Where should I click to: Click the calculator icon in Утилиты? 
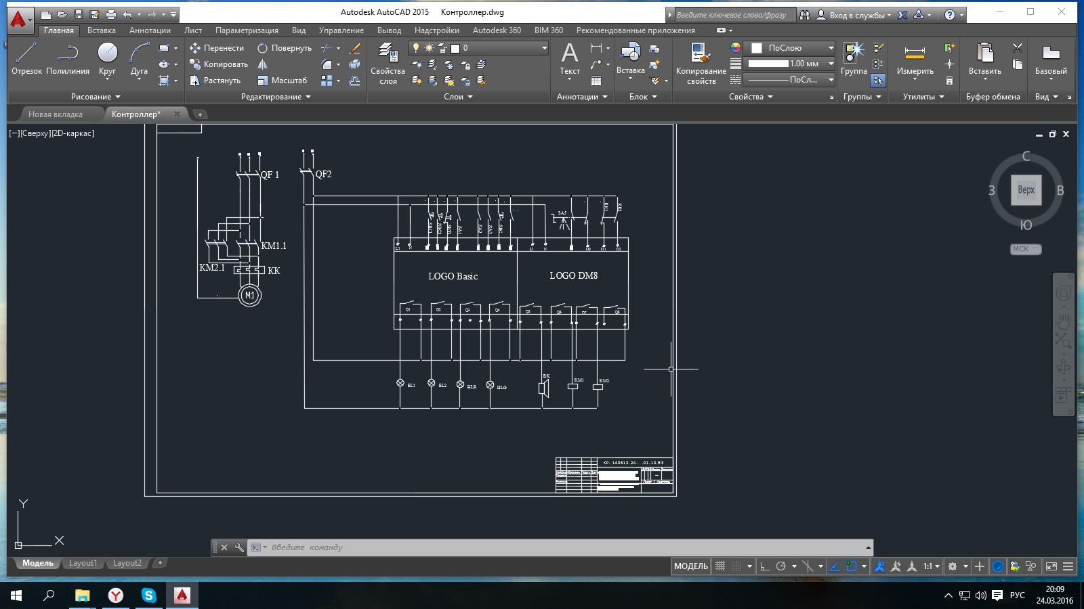tap(950, 81)
